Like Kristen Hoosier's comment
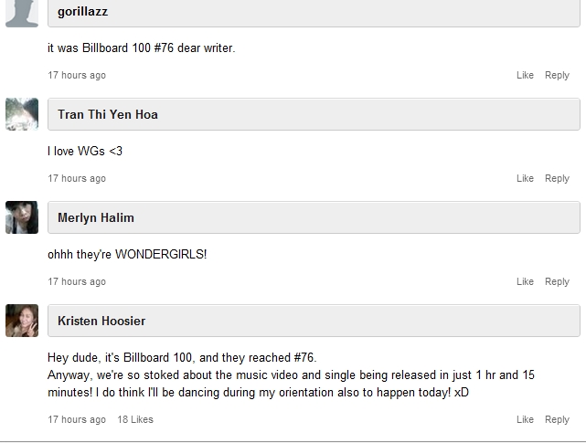 (x=525, y=419)
